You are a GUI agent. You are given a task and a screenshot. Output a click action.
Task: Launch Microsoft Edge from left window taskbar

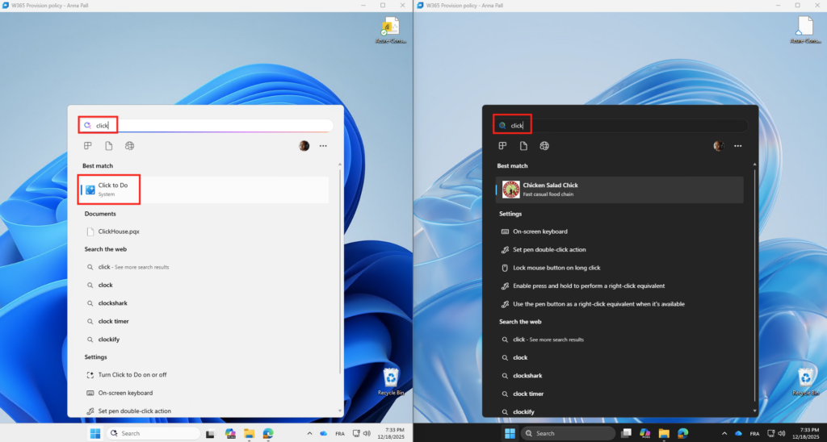pyautogui.click(x=268, y=433)
